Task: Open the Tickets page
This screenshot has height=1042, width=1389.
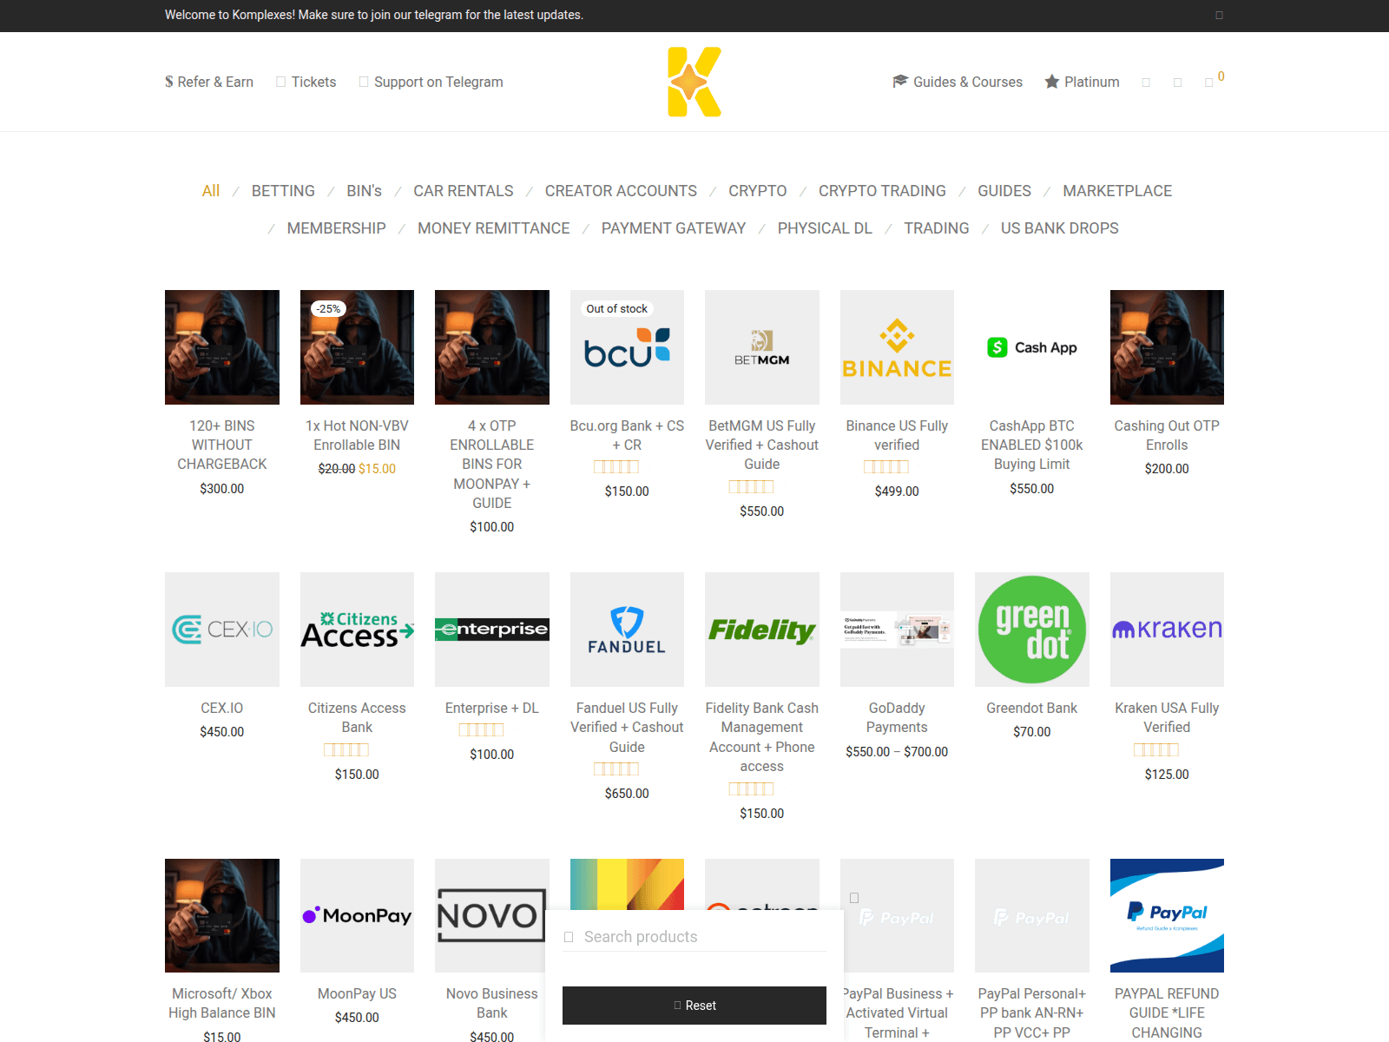Action: click(313, 82)
